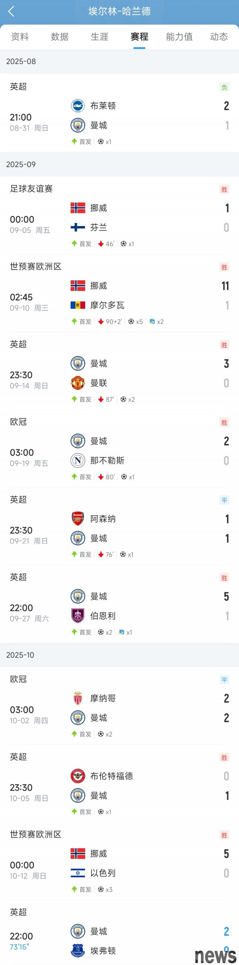Go to the 动态 tab
This screenshot has width=239, height=965.
click(219, 37)
